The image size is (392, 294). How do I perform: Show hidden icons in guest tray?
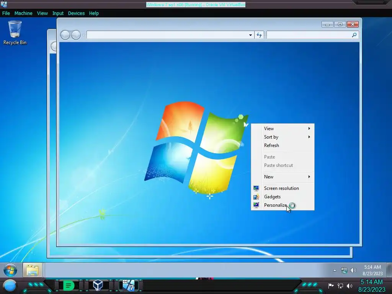[x=335, y=270]
